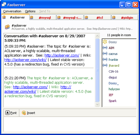
Task: Open the Options menu
Action: 30,11
